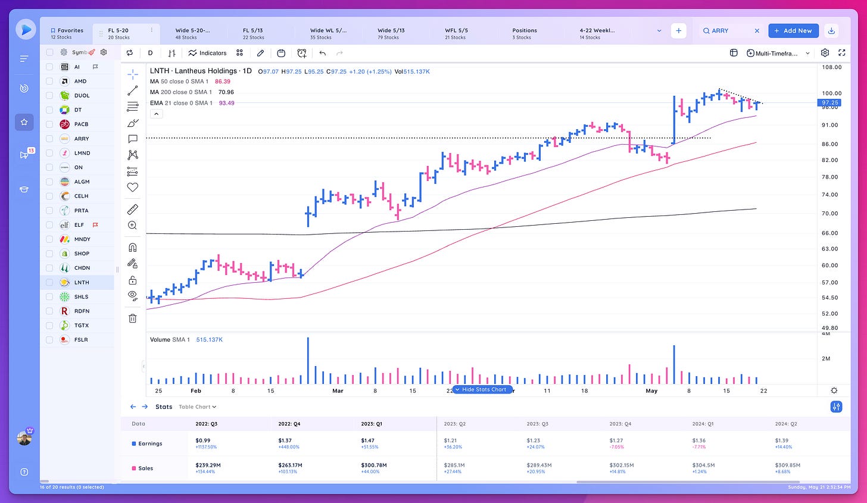Open the help question mark icon

coord(24,472)
